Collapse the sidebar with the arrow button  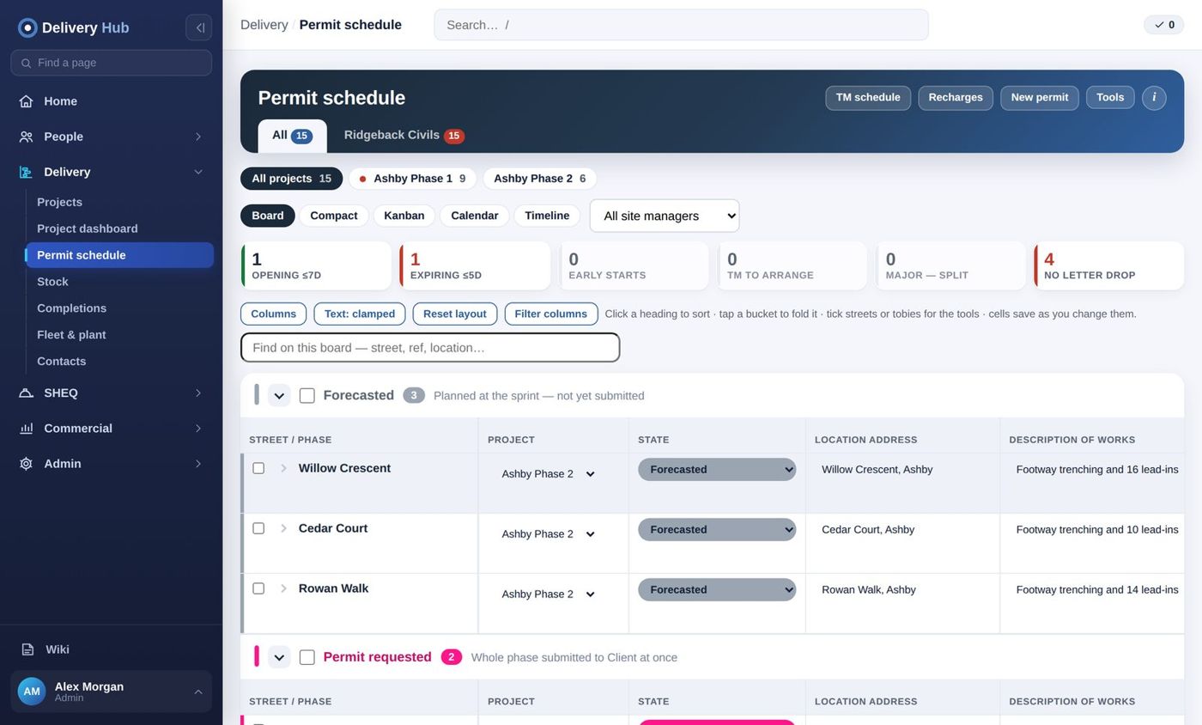coord(198,27)
